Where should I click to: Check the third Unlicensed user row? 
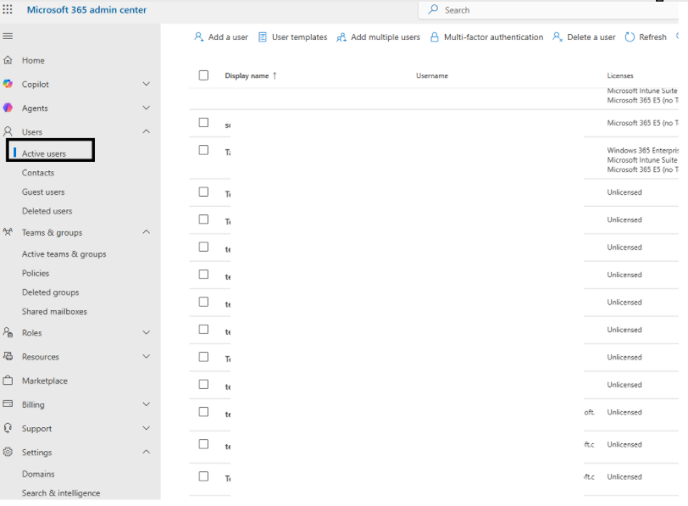click(x=203, y=247)
